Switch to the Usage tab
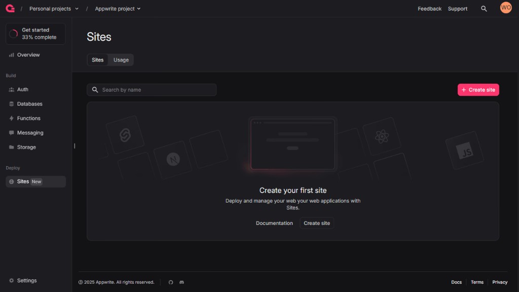The width and height of the screenshot is (519, 292). [x=121, y=60]
